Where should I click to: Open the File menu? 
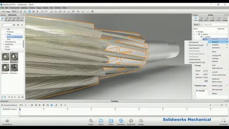pyautogui.click(x=3, y=8)
